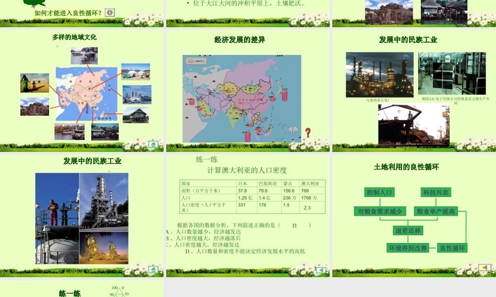Image resolution: width=496 pixels, height=297 pixels.
Task: Click the caption 马来西亚石化厂
Action: point(378,100)
